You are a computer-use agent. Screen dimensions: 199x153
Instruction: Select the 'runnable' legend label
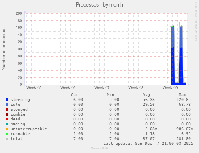pyautogui.click(x=20, y=134)
